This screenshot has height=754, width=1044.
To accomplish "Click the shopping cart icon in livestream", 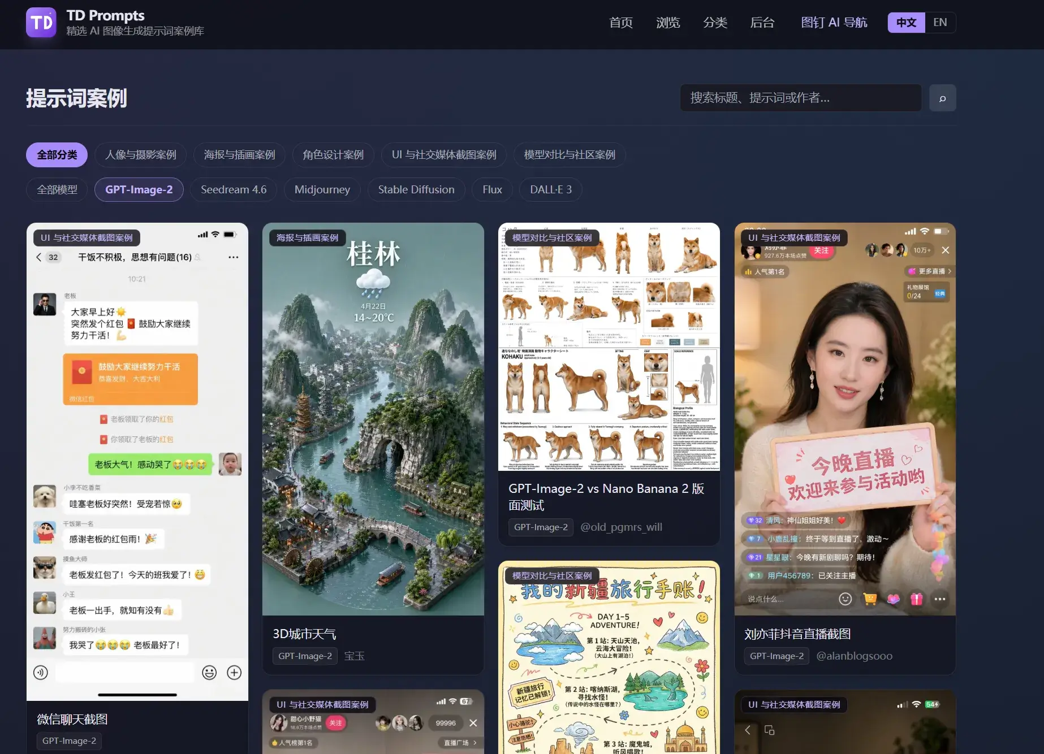I will [870, 599].
